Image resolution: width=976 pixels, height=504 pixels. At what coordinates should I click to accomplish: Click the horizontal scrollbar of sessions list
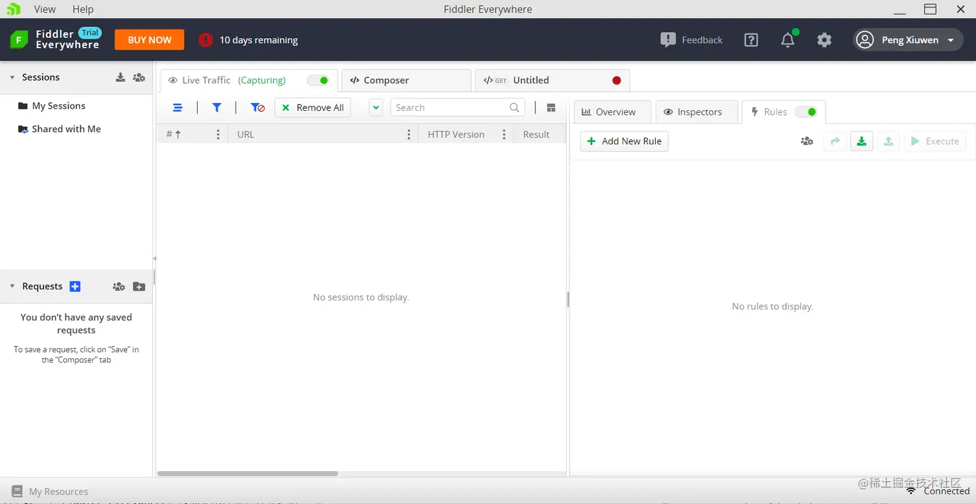(247, 473)
